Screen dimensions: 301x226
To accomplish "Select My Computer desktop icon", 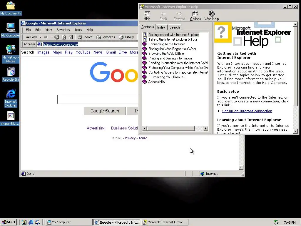I will [11, 30].
